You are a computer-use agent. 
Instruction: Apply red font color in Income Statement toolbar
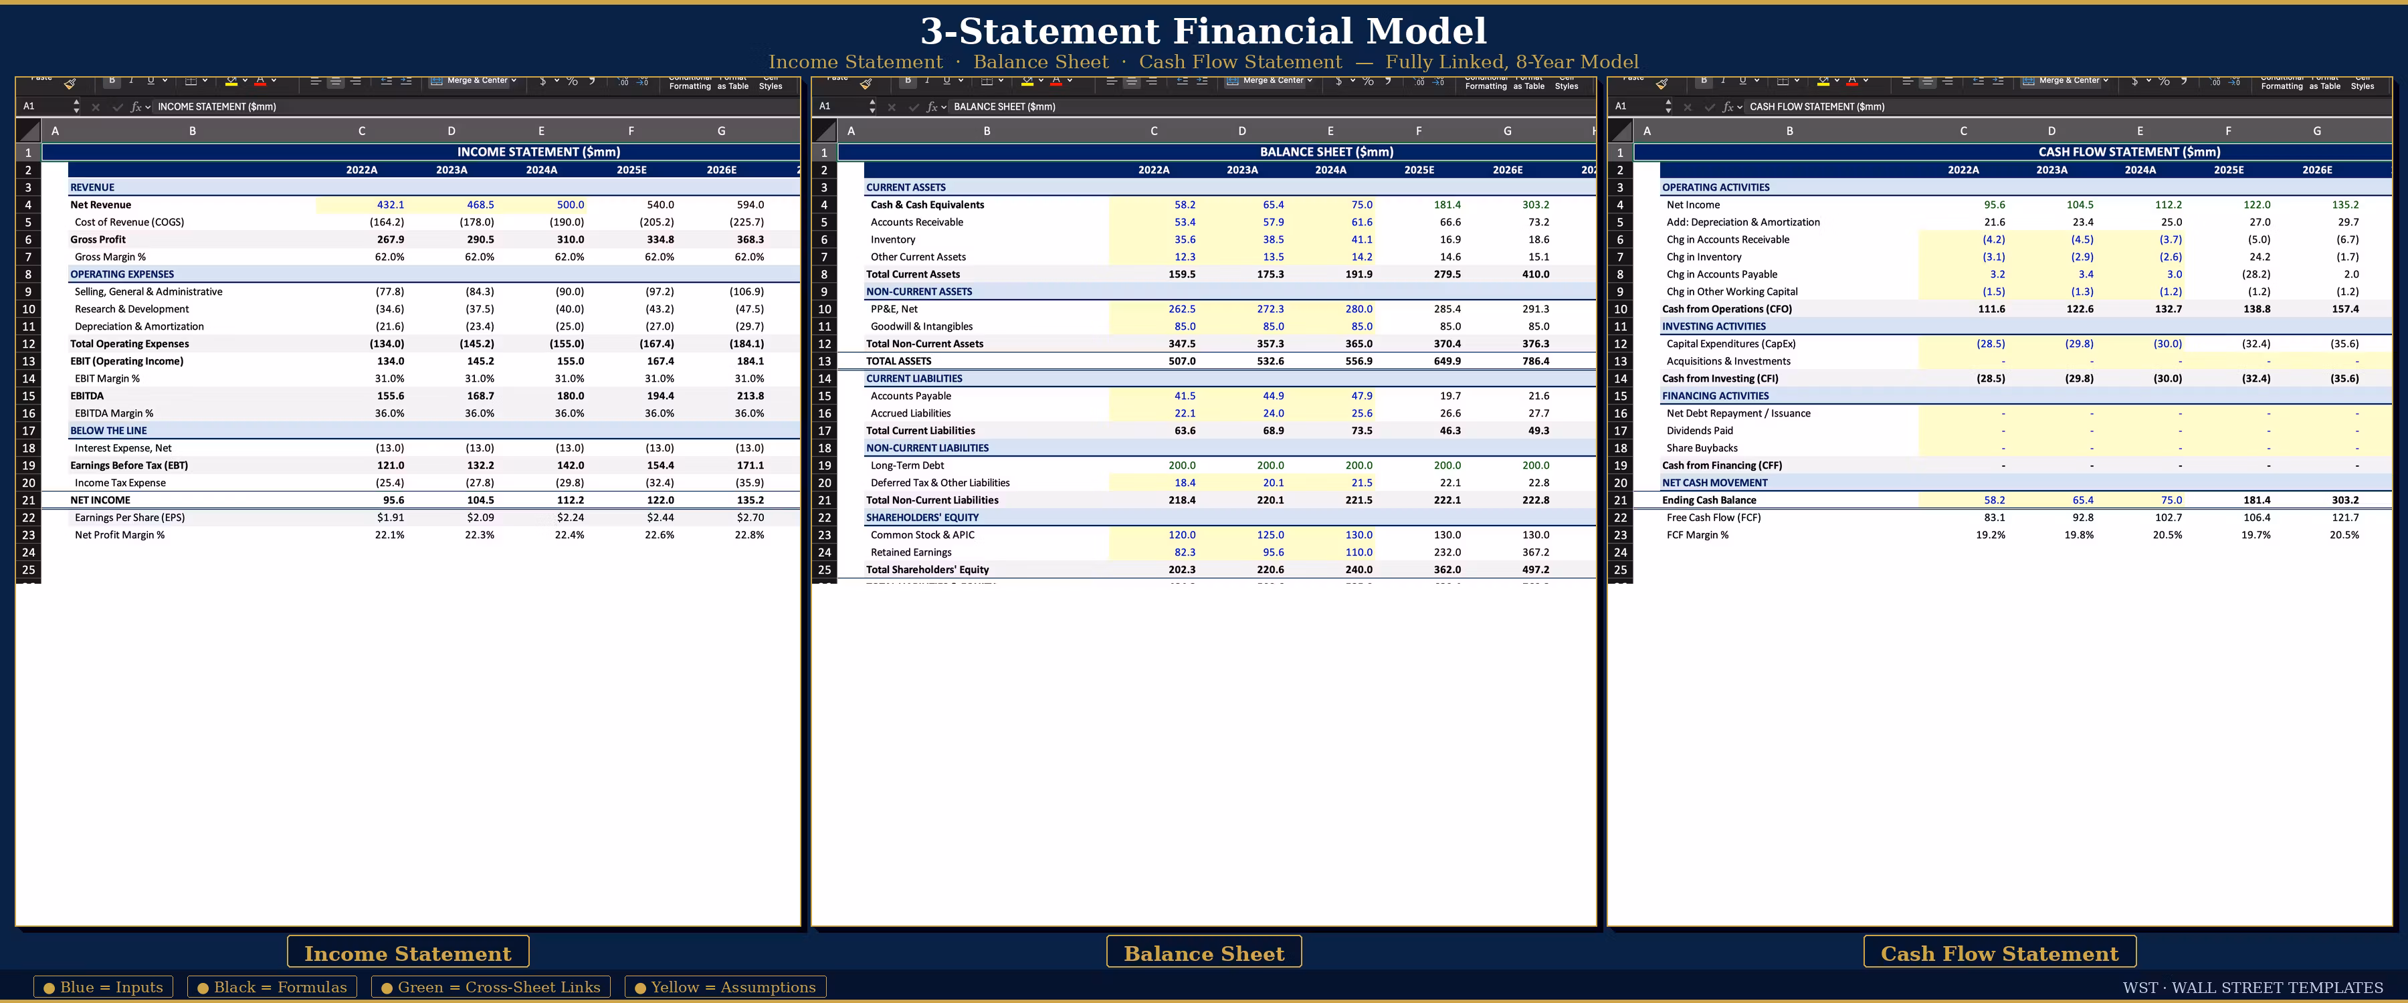point(261,82)
